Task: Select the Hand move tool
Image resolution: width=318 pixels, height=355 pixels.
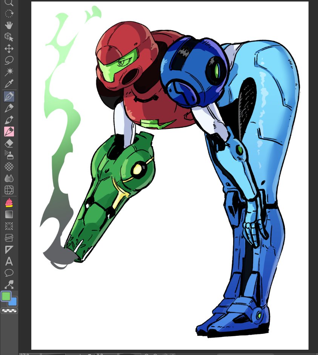Action: (x=9, y=25)
